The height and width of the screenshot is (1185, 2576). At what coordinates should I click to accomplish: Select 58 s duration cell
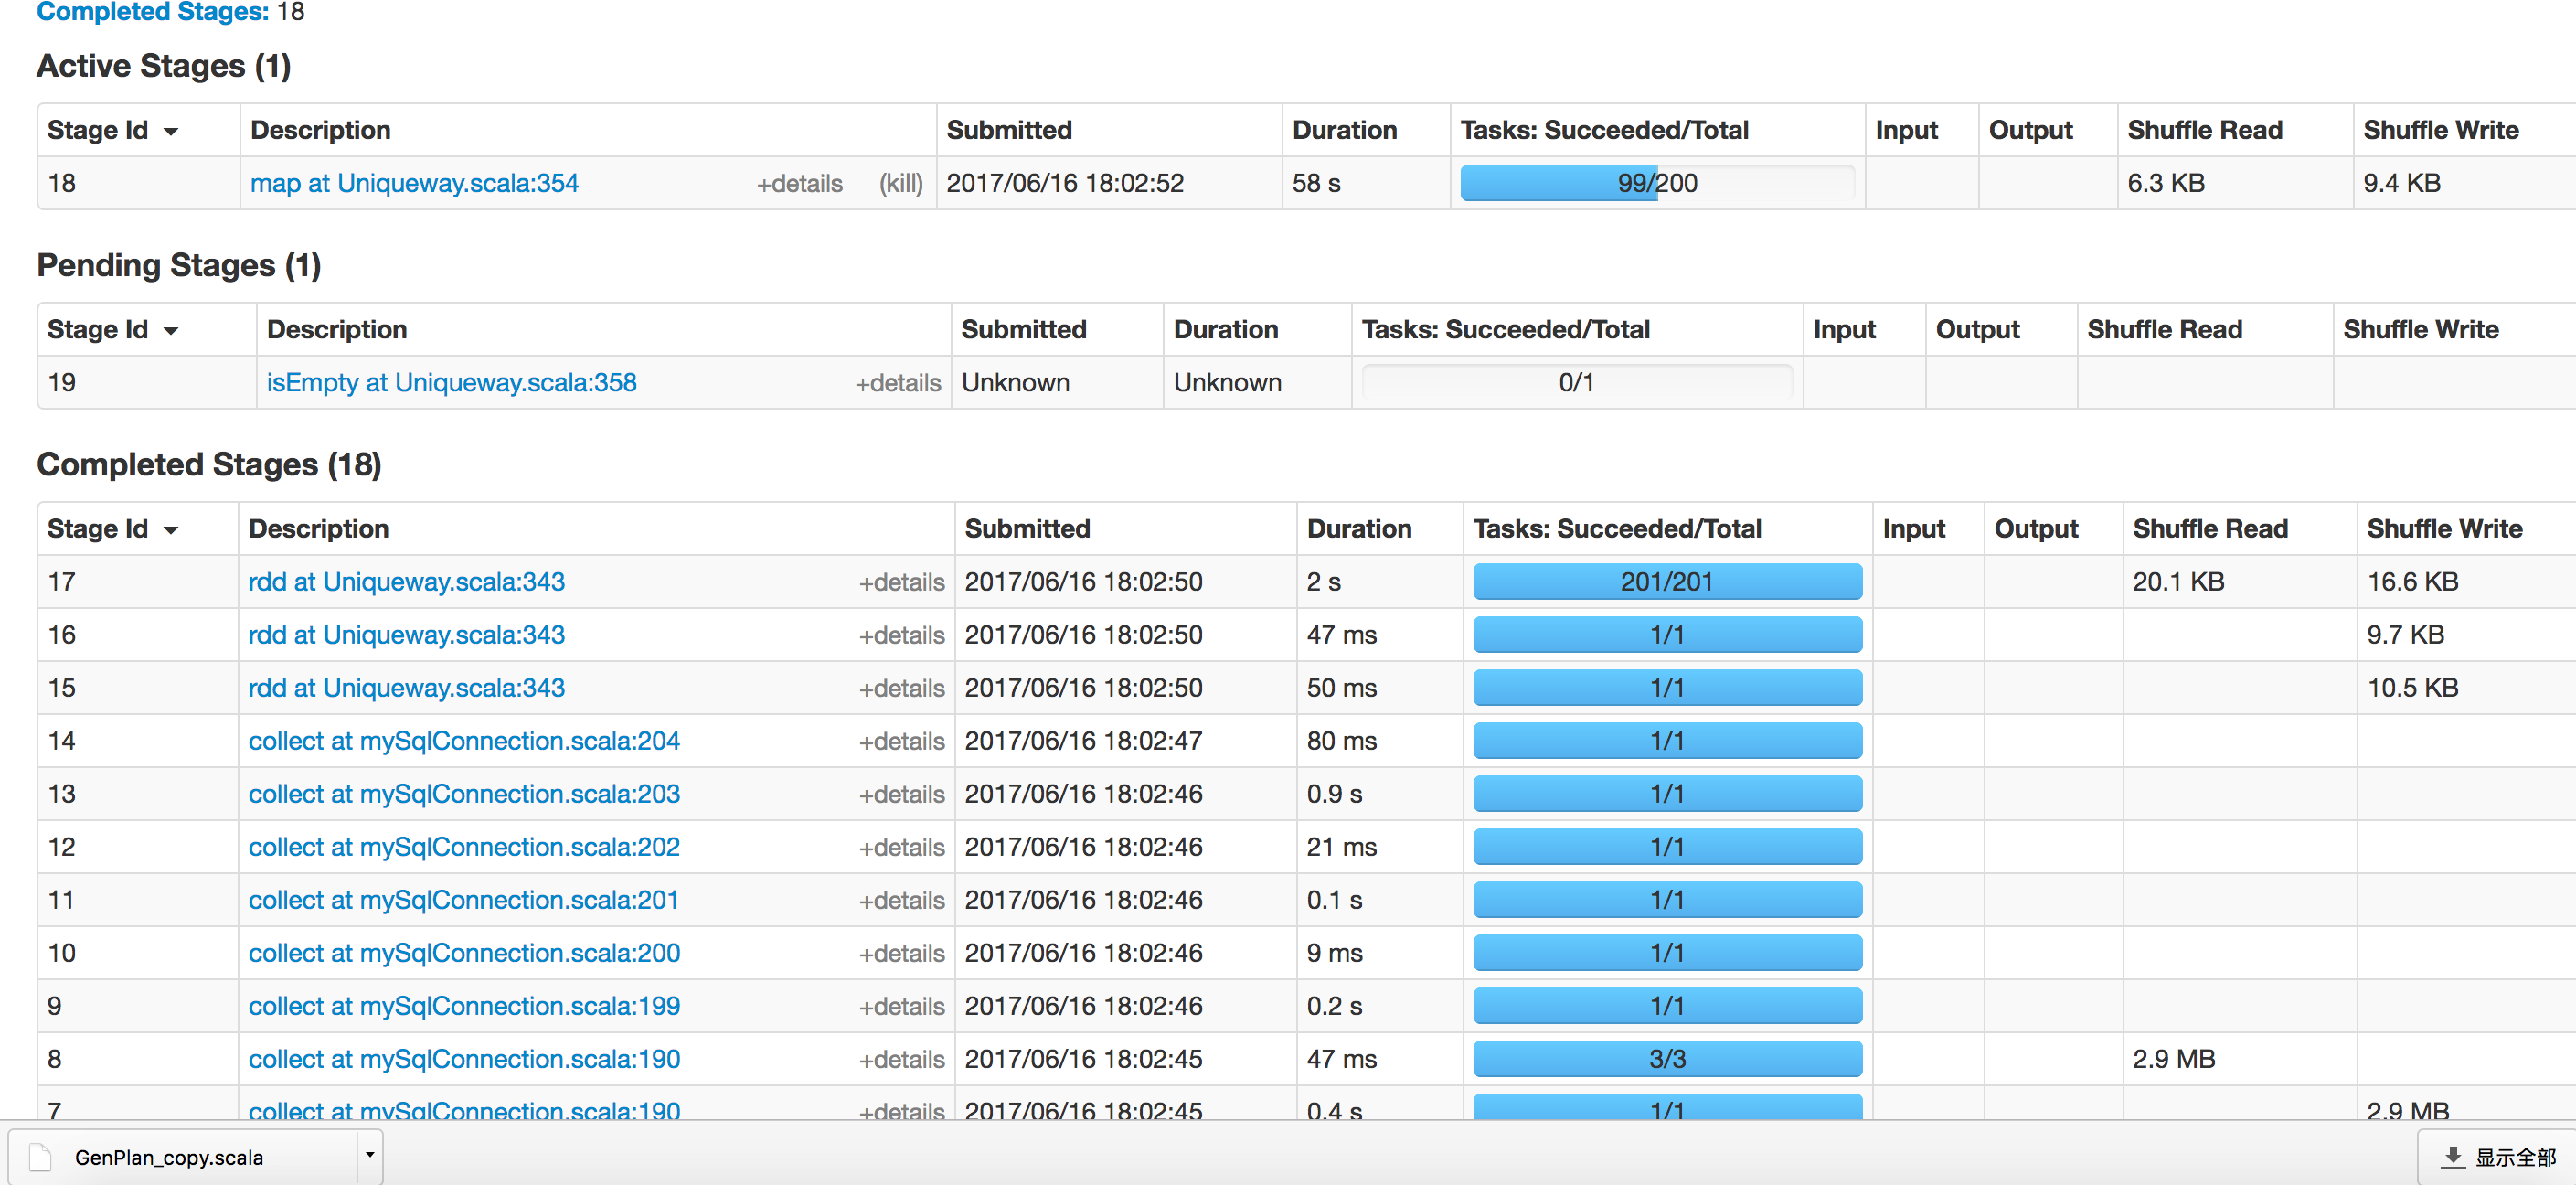coord(1316,183)
